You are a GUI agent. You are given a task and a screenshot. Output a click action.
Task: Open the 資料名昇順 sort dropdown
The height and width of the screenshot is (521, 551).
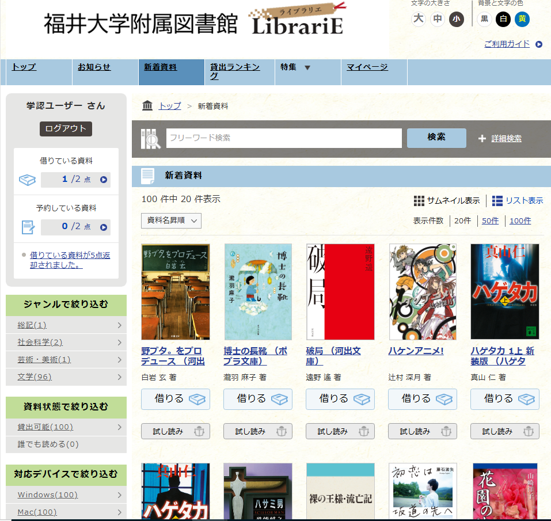[171, 220]
